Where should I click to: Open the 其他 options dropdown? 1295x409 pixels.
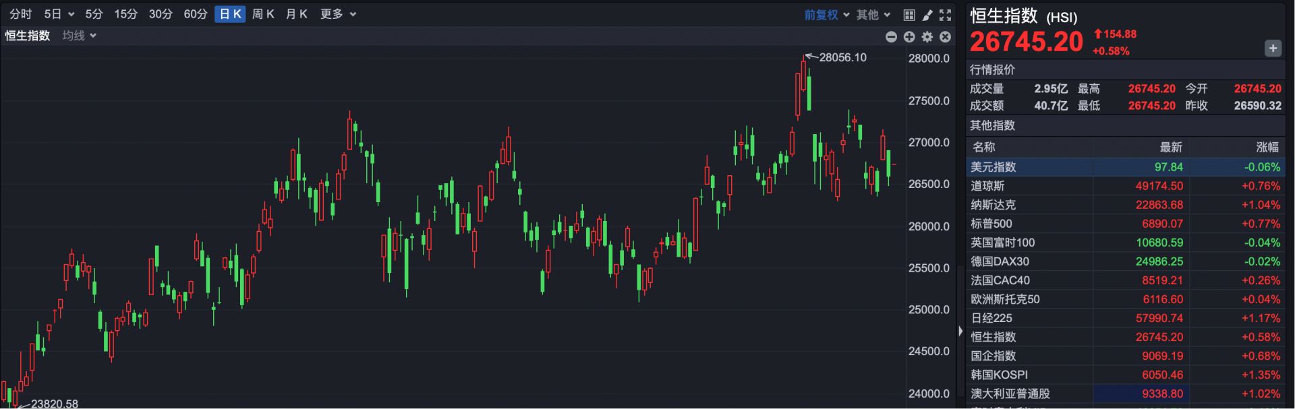coord(873,15)
